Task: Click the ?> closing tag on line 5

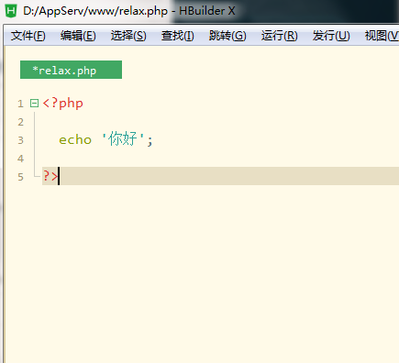Action: (50, 176)
